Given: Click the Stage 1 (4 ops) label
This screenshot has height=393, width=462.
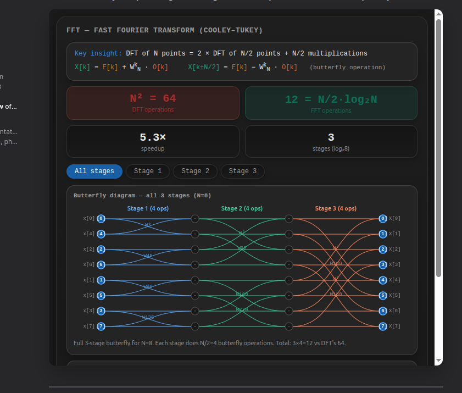Looking at the screenshot, I should [x=148, y=208].
